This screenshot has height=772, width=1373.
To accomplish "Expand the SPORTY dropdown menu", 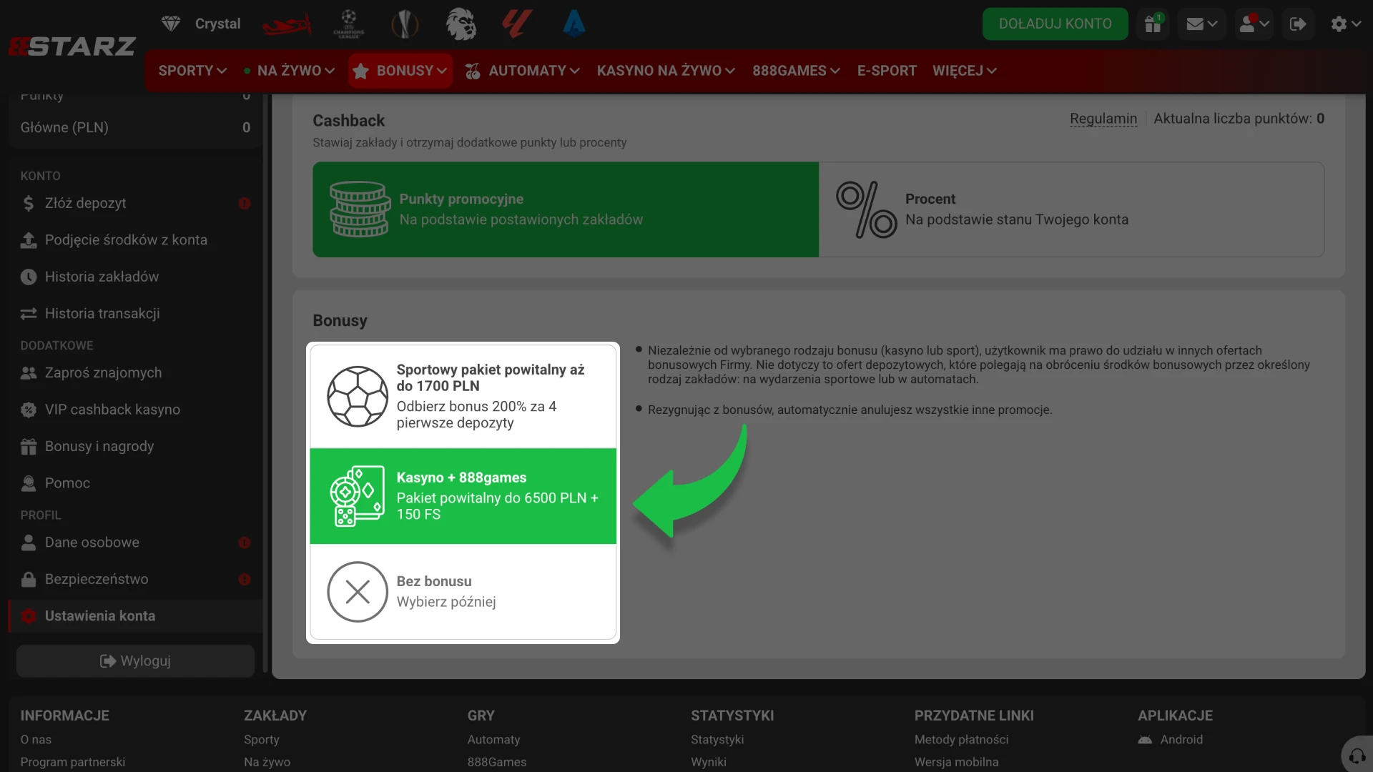I will pos(192,71).
